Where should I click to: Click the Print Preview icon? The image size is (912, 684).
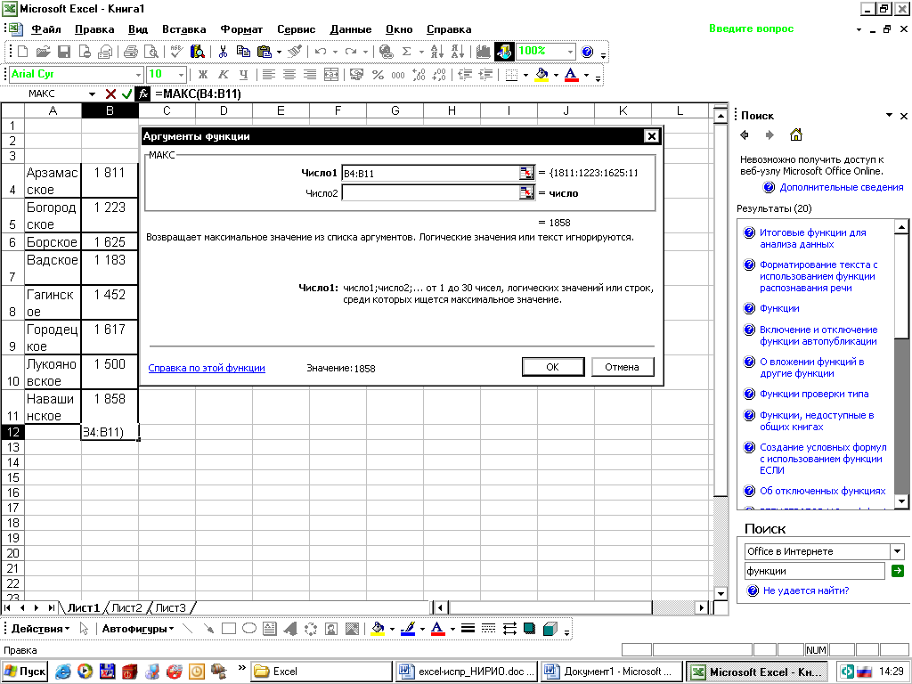pyautogui.click(x=151, y=52)
